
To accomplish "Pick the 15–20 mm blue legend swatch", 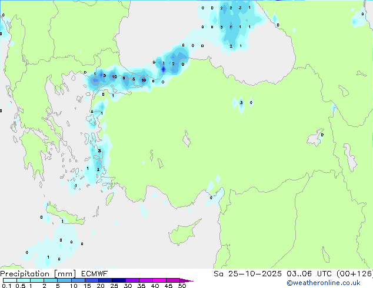I will [x=92, y=280].
